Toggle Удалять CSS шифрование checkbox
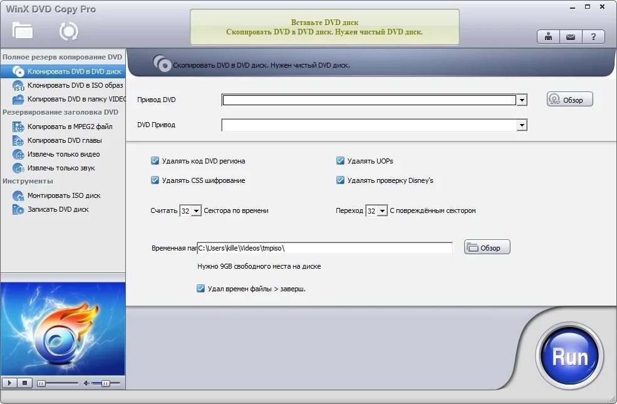617x404 pixels. click(155, 180)
